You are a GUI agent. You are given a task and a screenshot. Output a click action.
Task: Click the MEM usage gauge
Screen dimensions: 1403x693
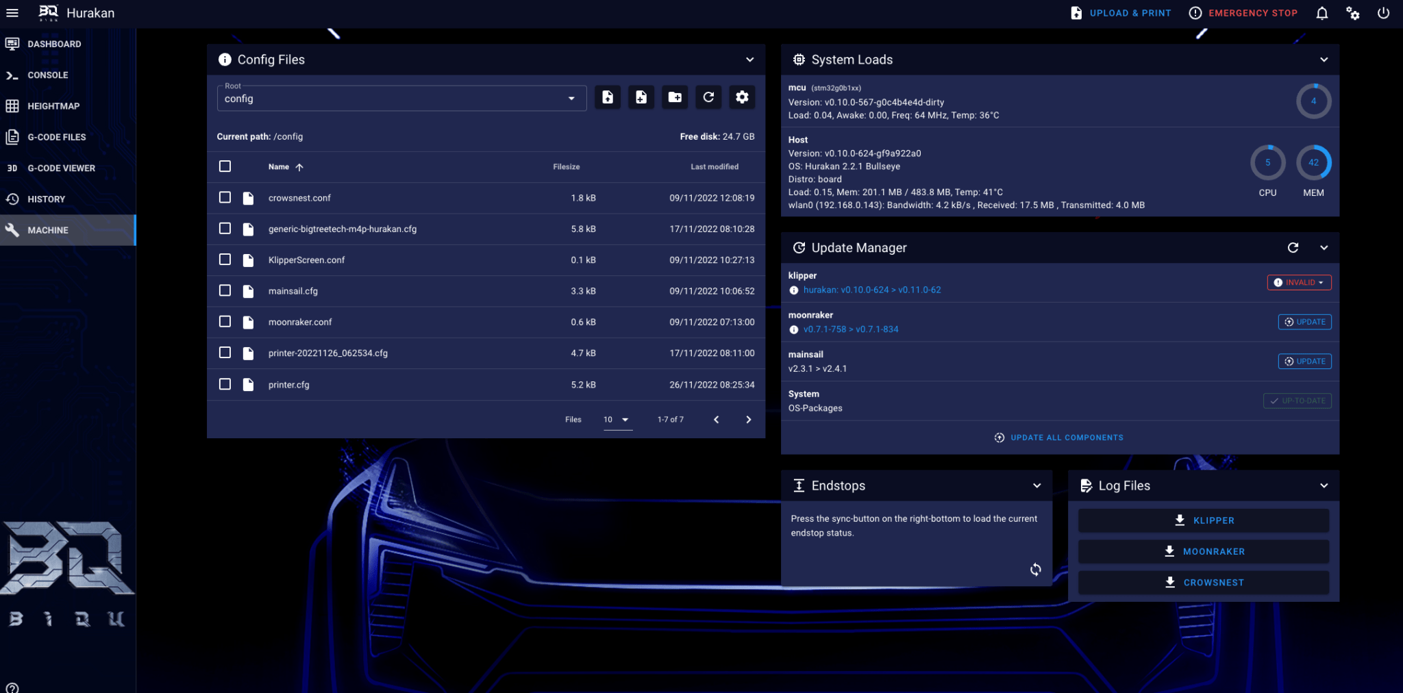(x=1313, y=163)
